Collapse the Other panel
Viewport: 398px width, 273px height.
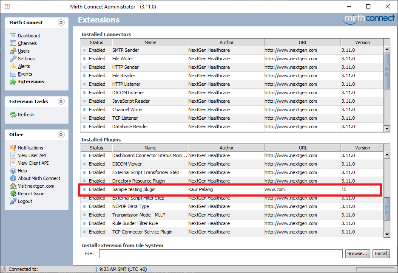click(x=61, y=135)
